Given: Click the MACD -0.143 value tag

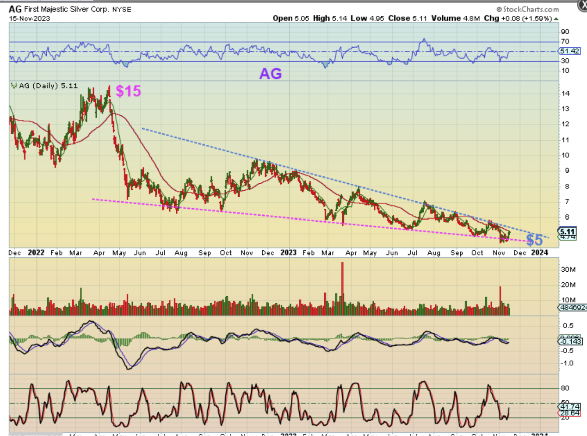Looking at the screenshot, I should (x=568, y=342).
